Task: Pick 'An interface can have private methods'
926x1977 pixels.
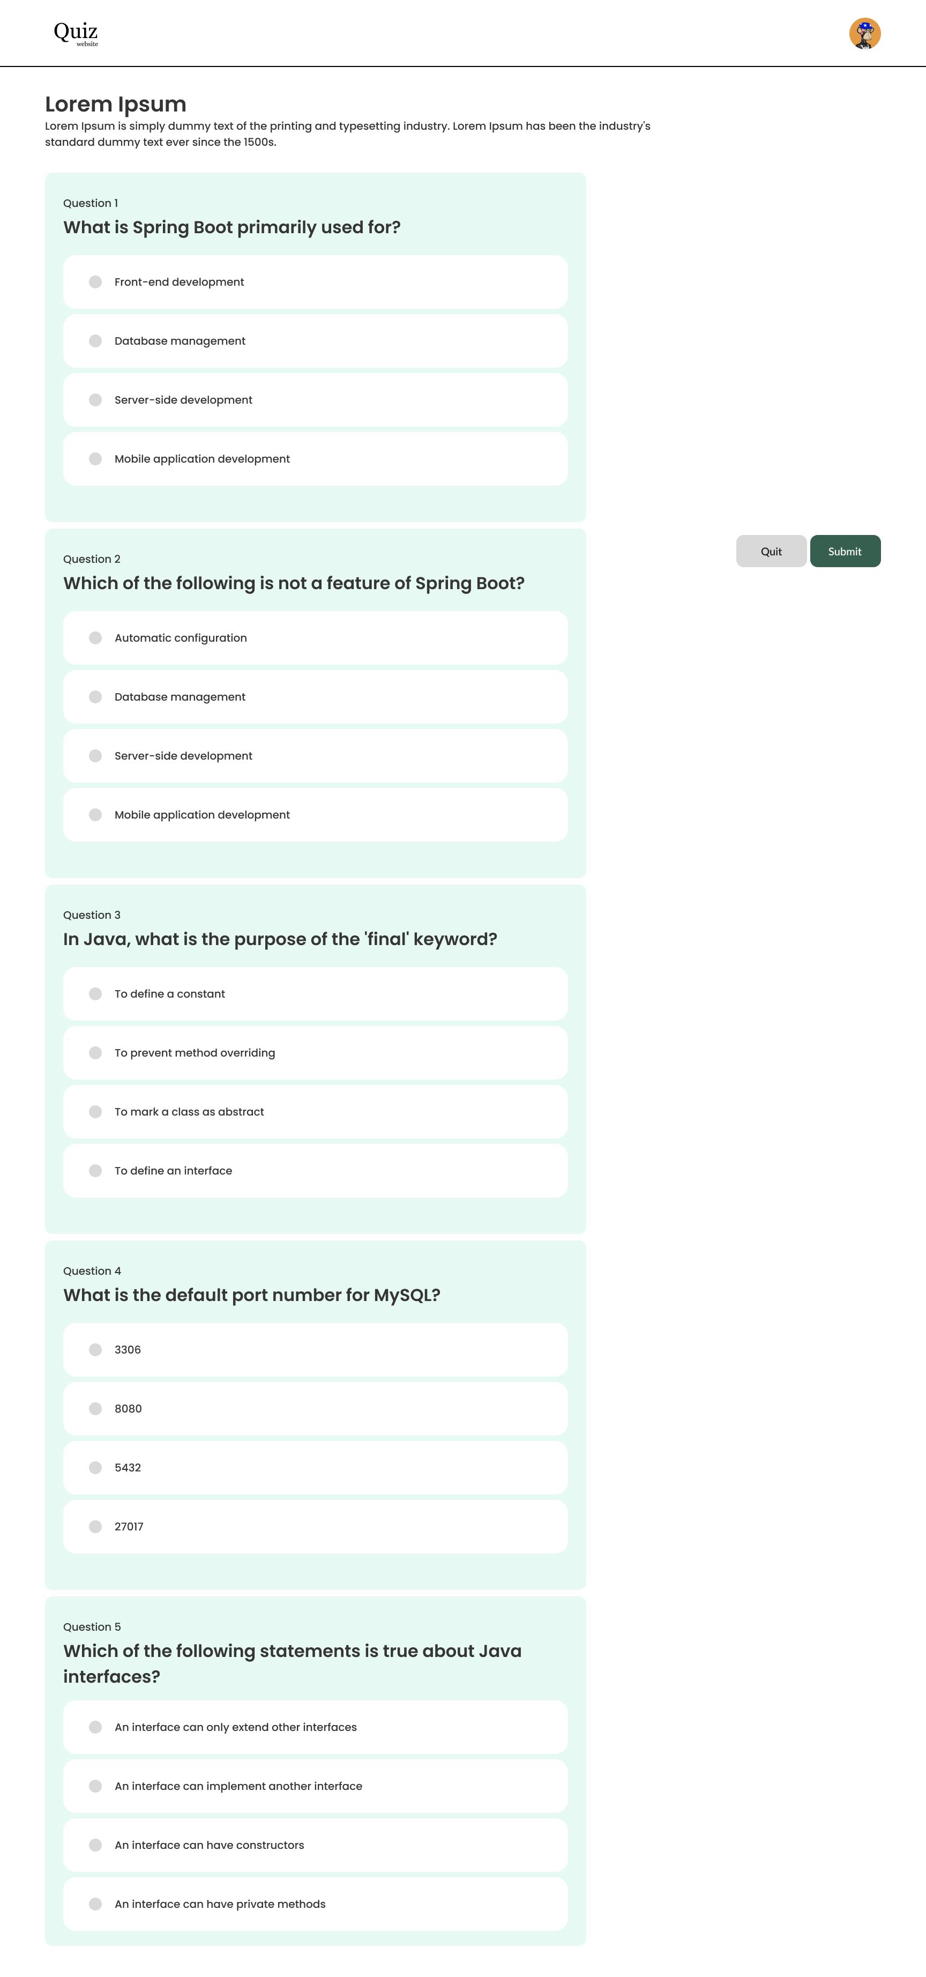Action: pyautogui.click(x=96, y=1904)
